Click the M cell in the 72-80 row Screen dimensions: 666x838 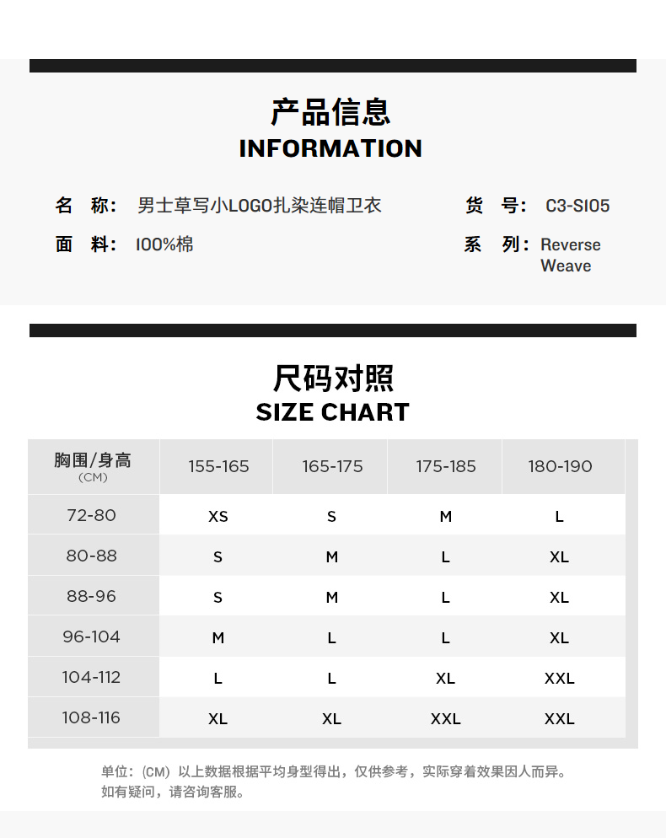pyautogui.click(x=446, y=516)
